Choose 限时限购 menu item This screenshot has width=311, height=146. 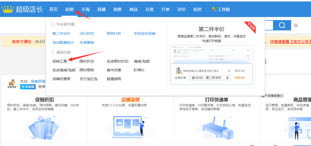(x=87, y=70)
